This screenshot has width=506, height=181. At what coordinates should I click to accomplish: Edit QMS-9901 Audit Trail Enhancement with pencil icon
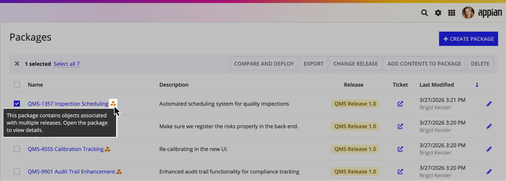pos(489,172)
